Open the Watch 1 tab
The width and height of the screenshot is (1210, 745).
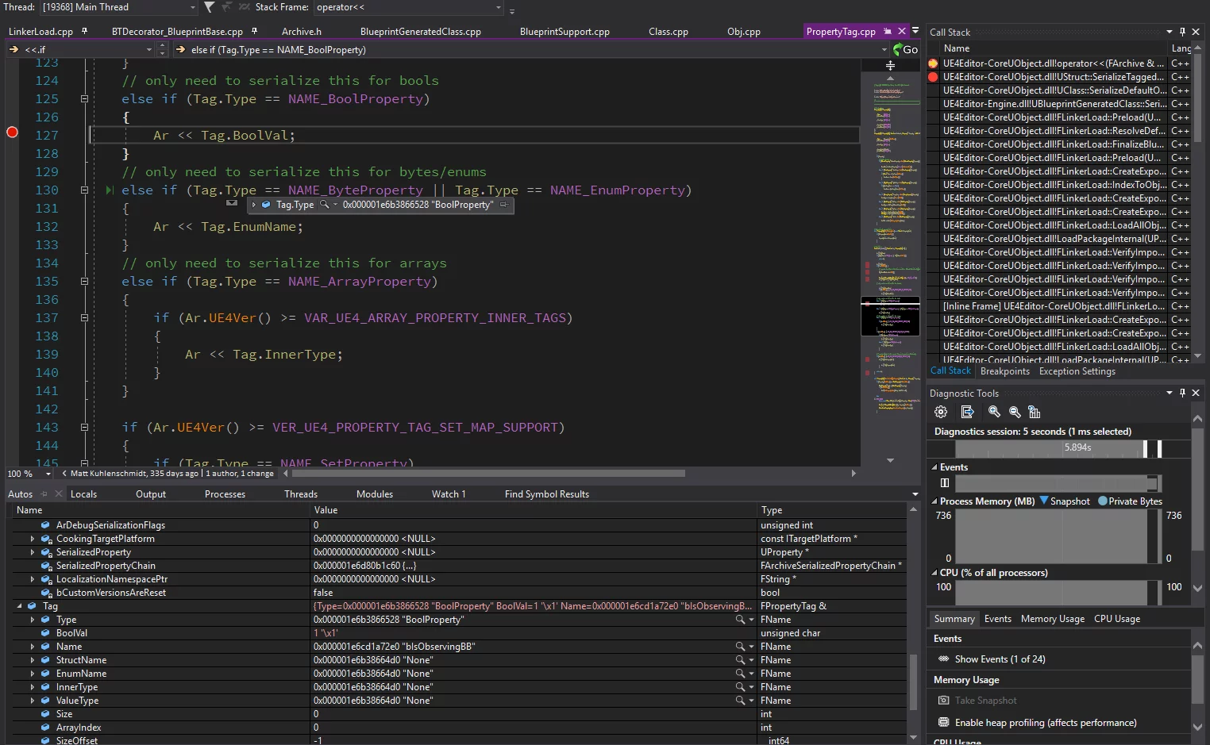pos(449,494)
